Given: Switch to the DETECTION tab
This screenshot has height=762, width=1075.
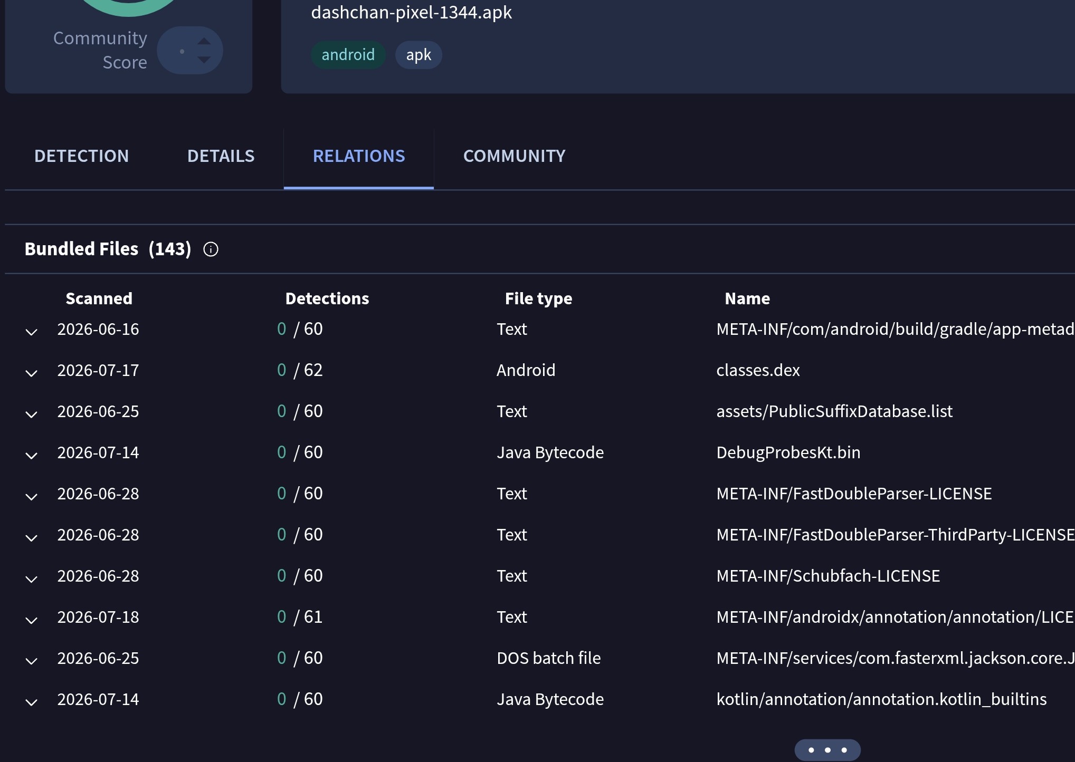Looking at the screenshot, I should 81,156.
